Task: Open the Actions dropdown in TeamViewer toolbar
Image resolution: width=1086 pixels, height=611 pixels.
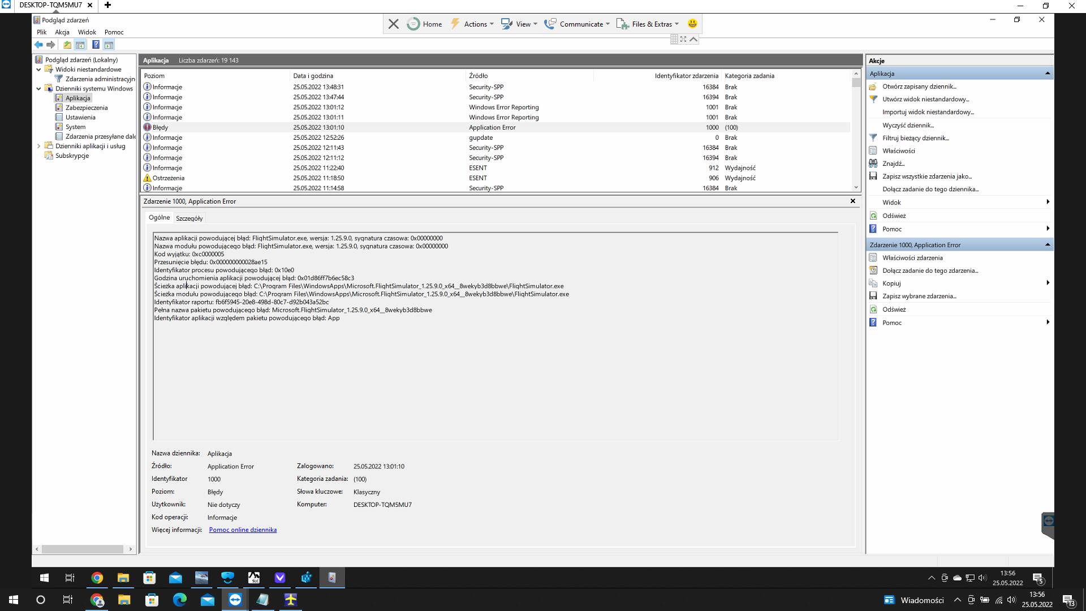Action: coord(475,24)
